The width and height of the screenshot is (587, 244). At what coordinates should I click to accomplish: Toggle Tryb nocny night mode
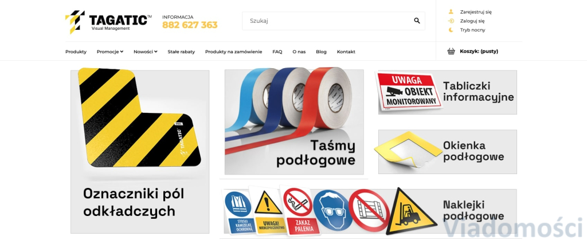(472, 30)
